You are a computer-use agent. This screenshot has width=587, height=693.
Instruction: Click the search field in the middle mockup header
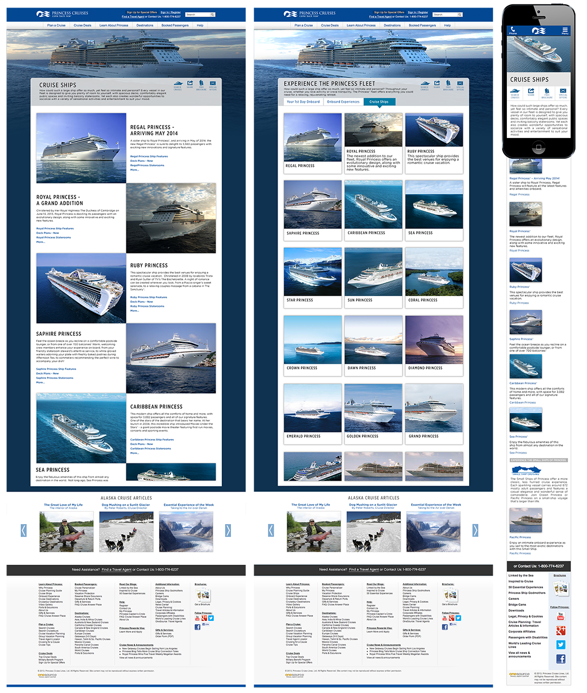click(445, 15)
